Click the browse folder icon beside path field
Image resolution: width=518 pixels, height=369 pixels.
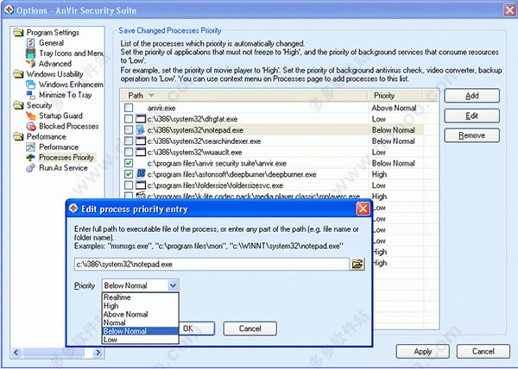(x=357, y=264)
